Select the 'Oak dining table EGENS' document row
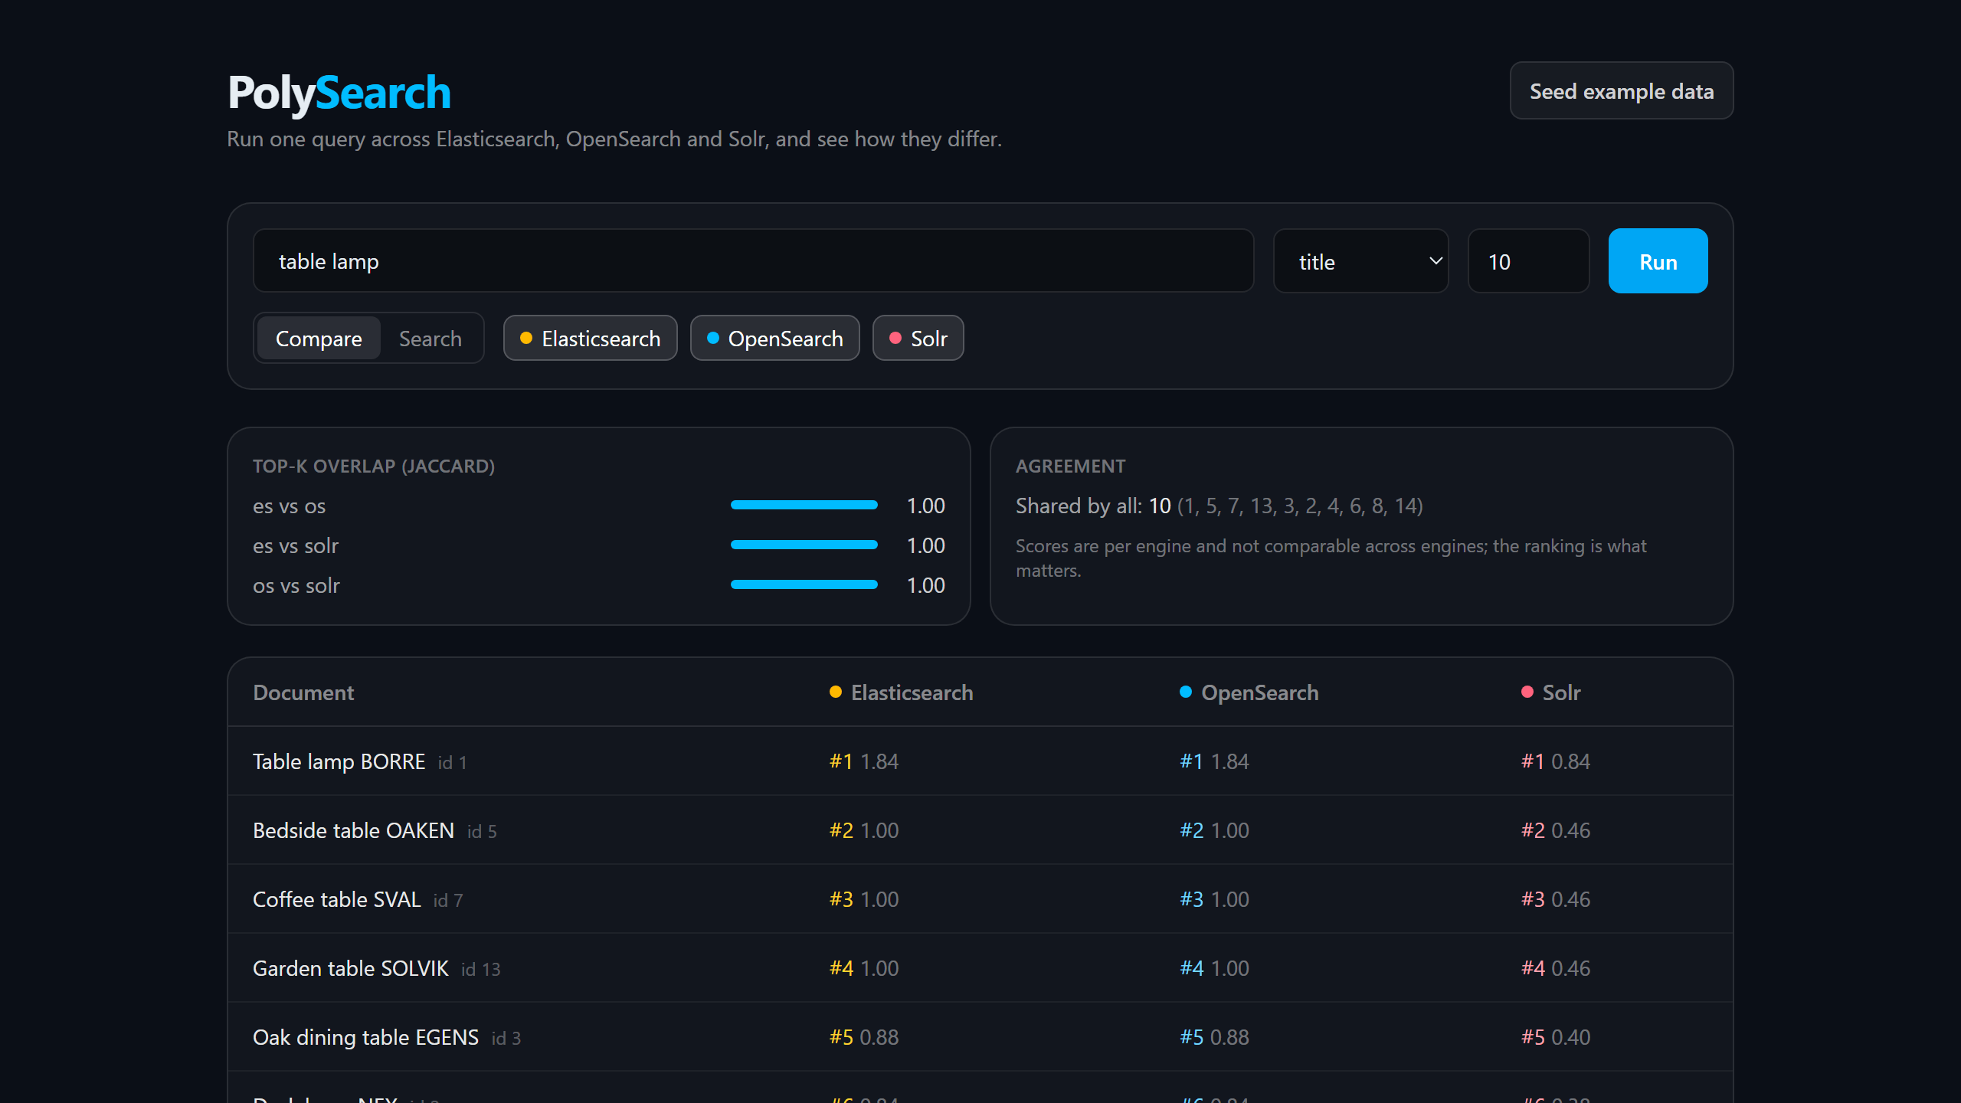Screen dimensions: 1961x1103 pyautogui.click(x=980, y=1037)
